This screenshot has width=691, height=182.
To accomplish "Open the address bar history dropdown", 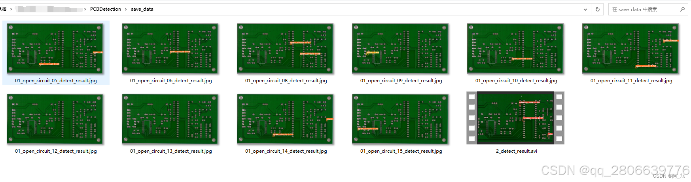I will (x=585, y=9).
